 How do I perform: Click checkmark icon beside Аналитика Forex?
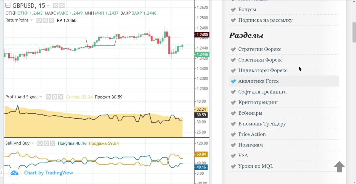click(x=233, y=81)
